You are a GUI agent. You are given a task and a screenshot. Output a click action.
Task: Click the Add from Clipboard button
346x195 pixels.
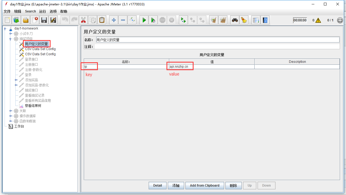(205, 186)
